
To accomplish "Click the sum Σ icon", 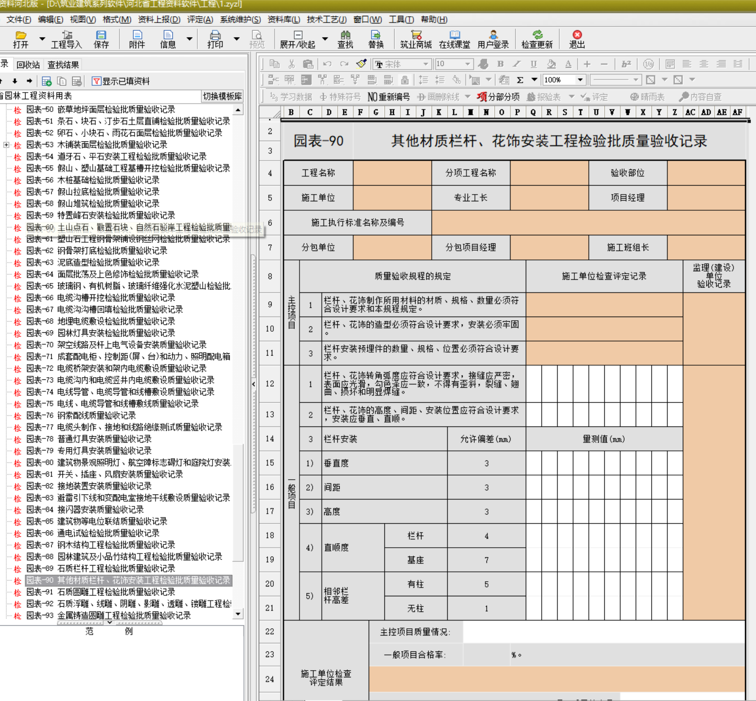I will [x=520, y=80].
